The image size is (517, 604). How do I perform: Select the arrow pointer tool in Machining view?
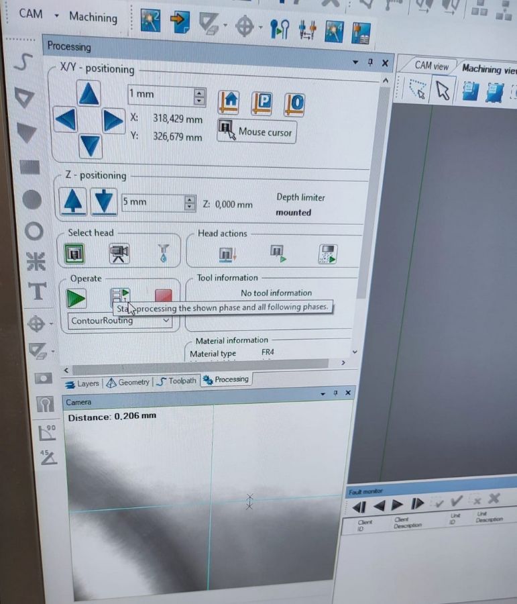[443, 91]
